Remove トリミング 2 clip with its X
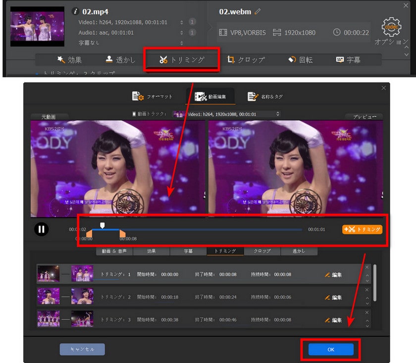Screen dimensions: 416x363 [x=367, y=290]
